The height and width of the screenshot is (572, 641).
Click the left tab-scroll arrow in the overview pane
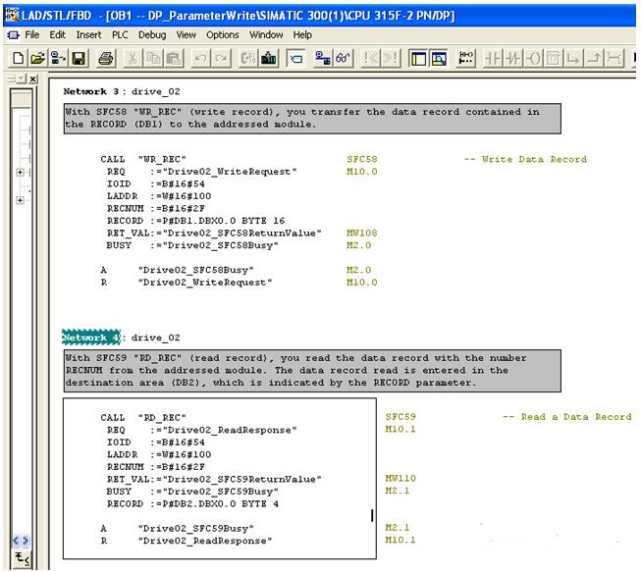coord(16,541)
